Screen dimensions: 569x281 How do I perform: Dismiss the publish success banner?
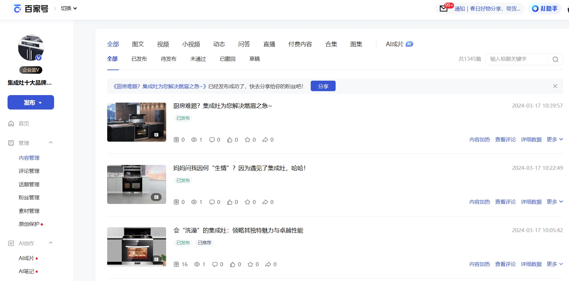coord(555,86)
